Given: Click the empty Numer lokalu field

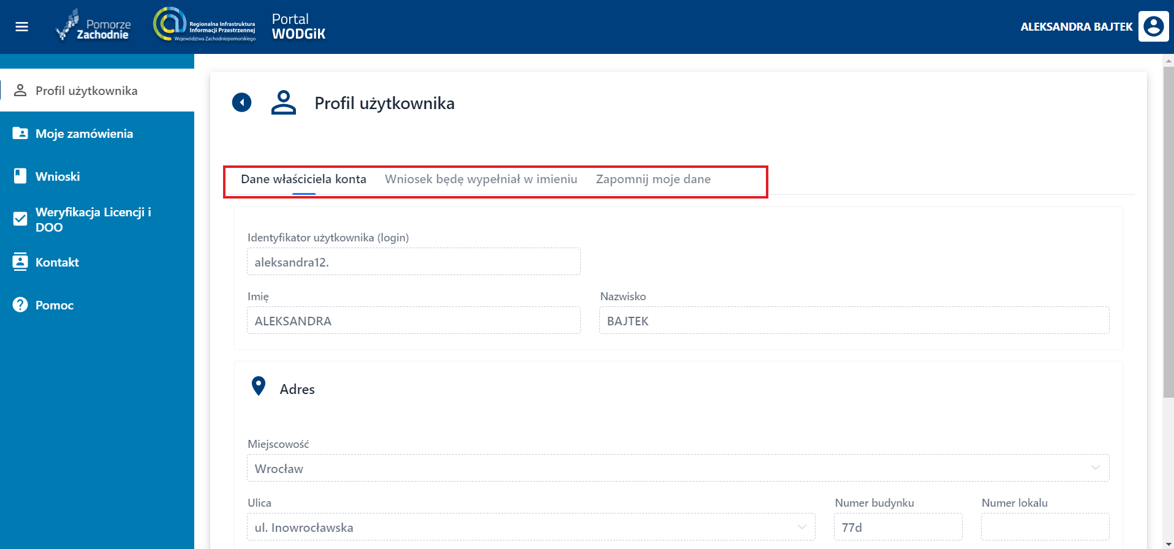Looking at the screenshot, I should (x=1045, y=527).
